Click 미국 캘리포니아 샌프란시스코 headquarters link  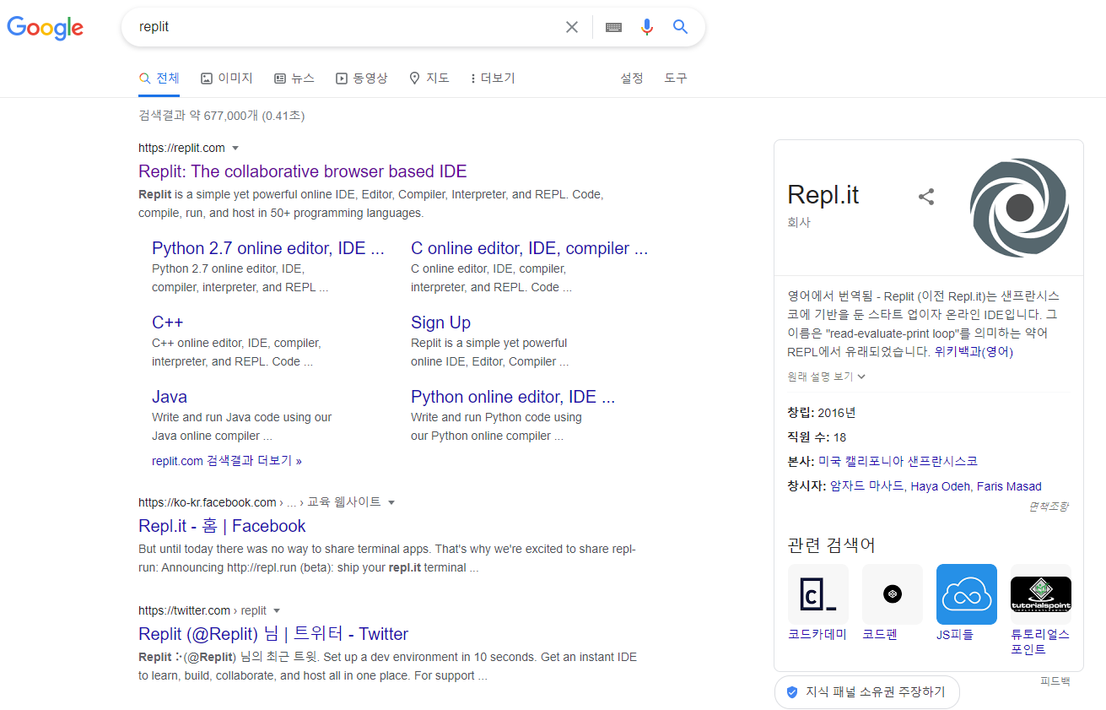tap(898, 462)
